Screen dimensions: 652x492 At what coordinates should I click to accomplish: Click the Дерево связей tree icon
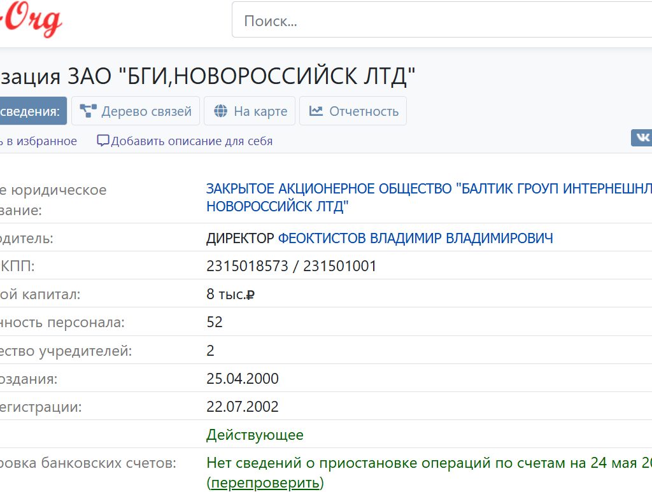(x=88, y=111)
